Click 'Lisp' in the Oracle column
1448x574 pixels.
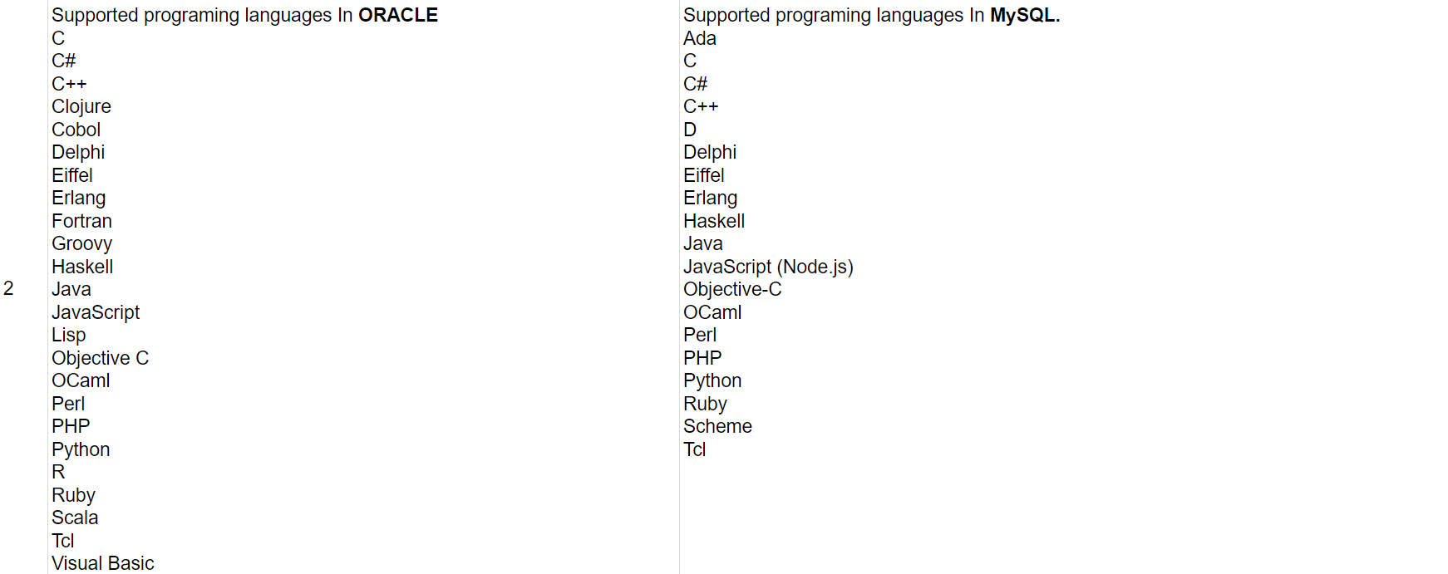[69, 336]
